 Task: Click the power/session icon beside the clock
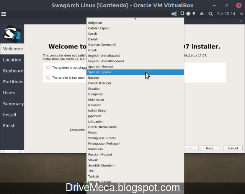tap(242, 14)
